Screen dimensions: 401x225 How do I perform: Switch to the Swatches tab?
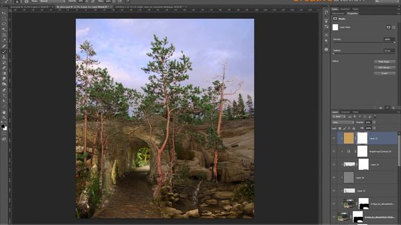pyautogui.click(x=345, y=9)
